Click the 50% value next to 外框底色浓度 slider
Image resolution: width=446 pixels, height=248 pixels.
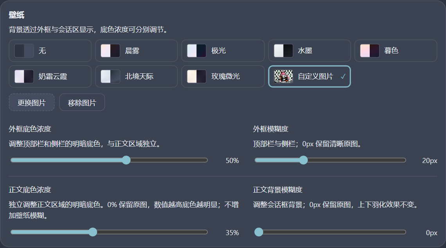tap(232, 161)
